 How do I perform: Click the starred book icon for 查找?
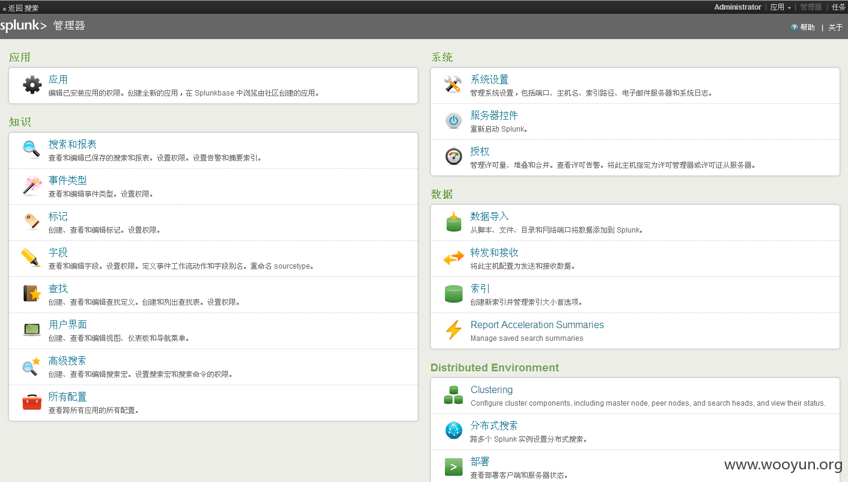tap(32, 293)
